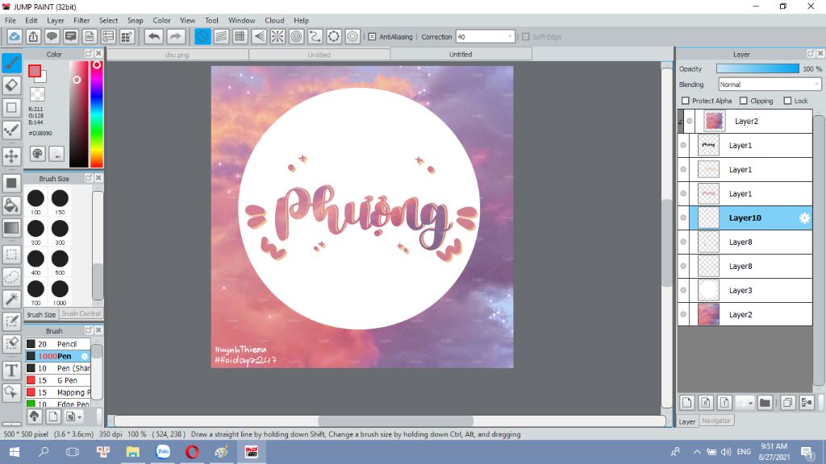Open the Snap menu
The image size is (826, 464).
(x=135, y=20)
